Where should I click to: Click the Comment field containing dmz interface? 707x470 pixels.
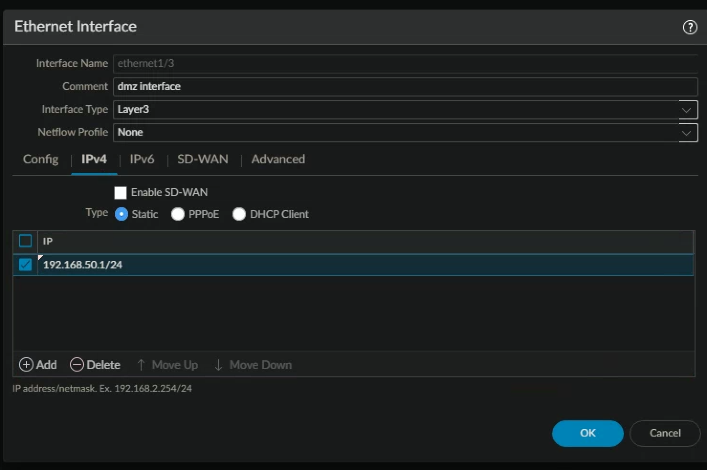406,86
